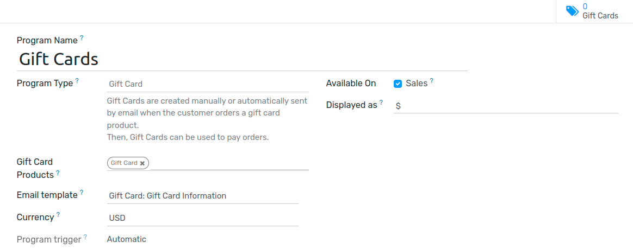
Task: Click the Gift Cards tag icon
Action: tap(572, 11)
